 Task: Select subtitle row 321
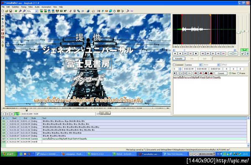point(123,121)
